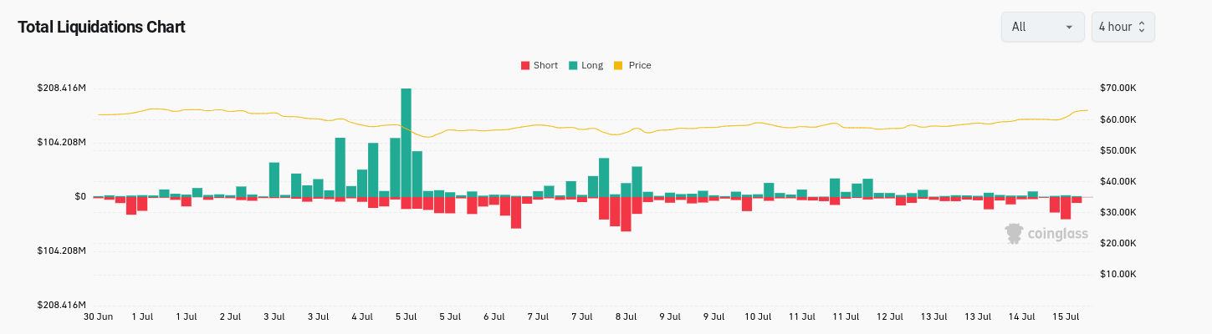Click the $208.416M top axis label
Screen dimensions: 1212x334
click(x=61, y=89)
